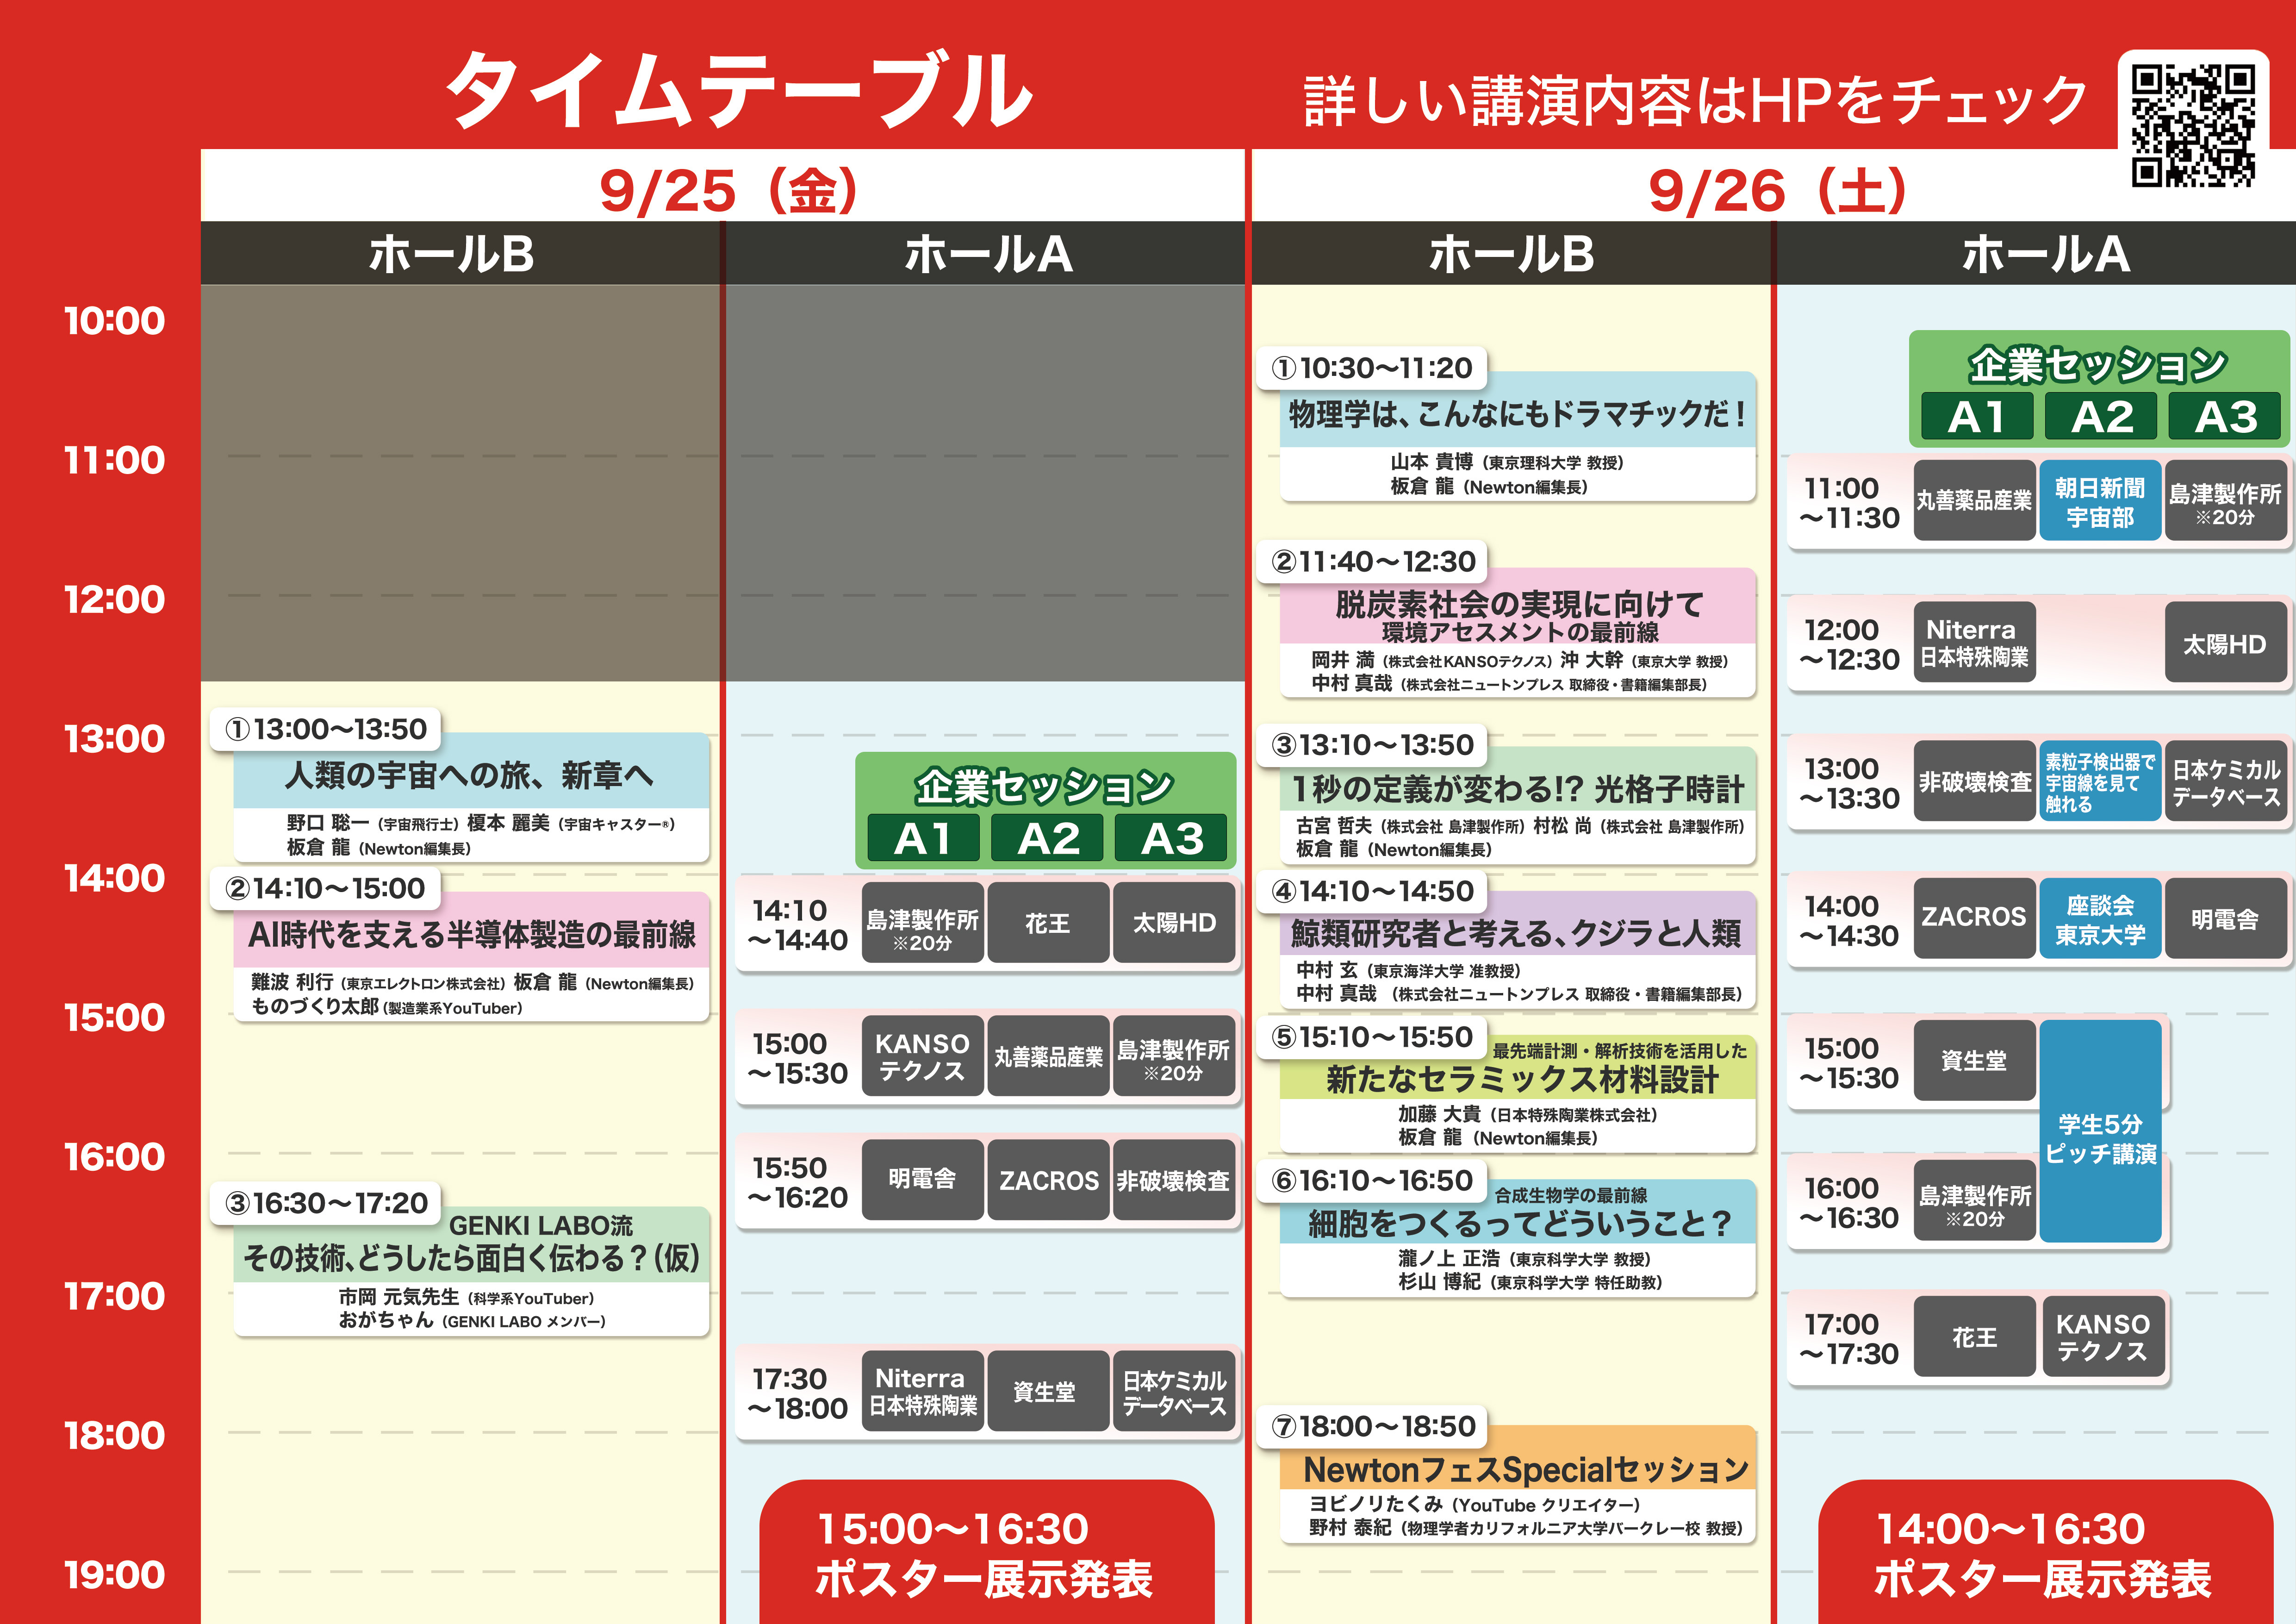Click the 19:00 time label
The height and width of the screenshot is (1624, 2296).
tap(114, 1575)
